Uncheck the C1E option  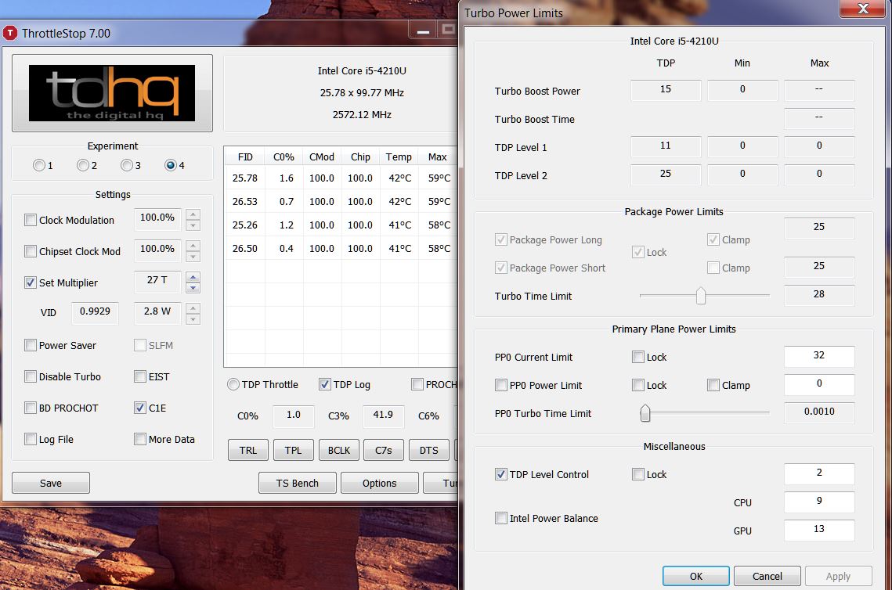[x=140, y=408]
